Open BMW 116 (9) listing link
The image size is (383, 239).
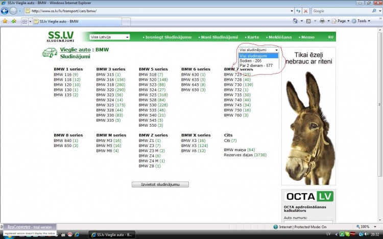[x=66, y=75]
